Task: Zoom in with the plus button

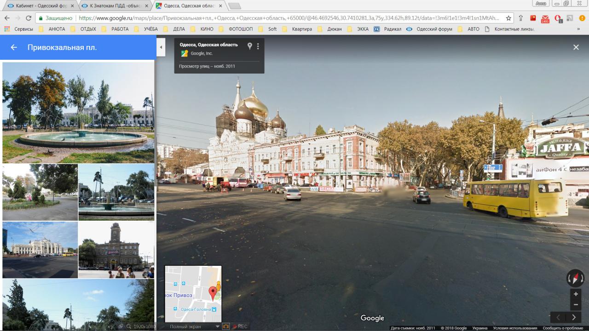Action: pyautogui.click(x=576, y=294)
